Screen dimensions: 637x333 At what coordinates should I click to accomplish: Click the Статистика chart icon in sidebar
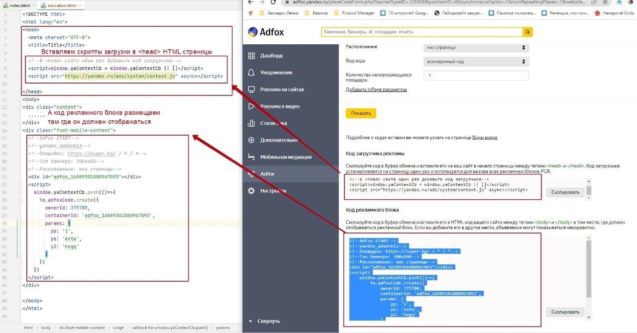pyautogui.click(x=251, y=123)
